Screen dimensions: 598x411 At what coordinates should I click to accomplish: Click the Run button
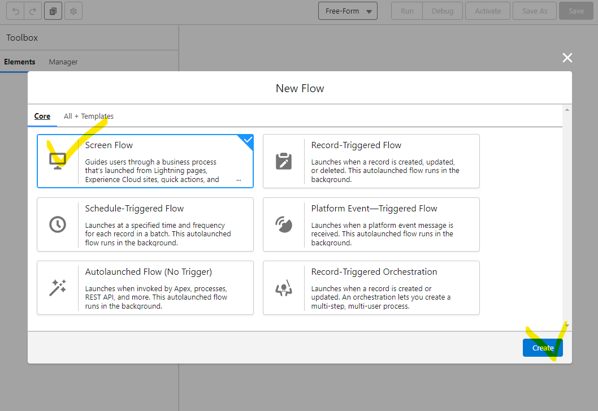(407, 11)
